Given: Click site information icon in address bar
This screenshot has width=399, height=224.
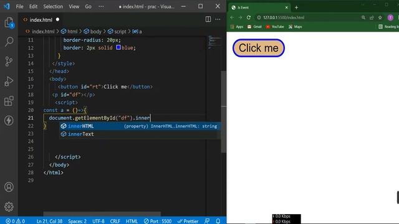Looking at the screenshot, I should click(259, 17).
